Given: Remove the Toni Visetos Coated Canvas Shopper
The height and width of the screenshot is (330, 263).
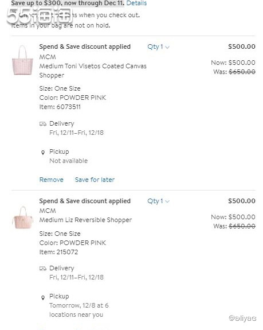Looking at the screenshot, I should click(51, 180).
